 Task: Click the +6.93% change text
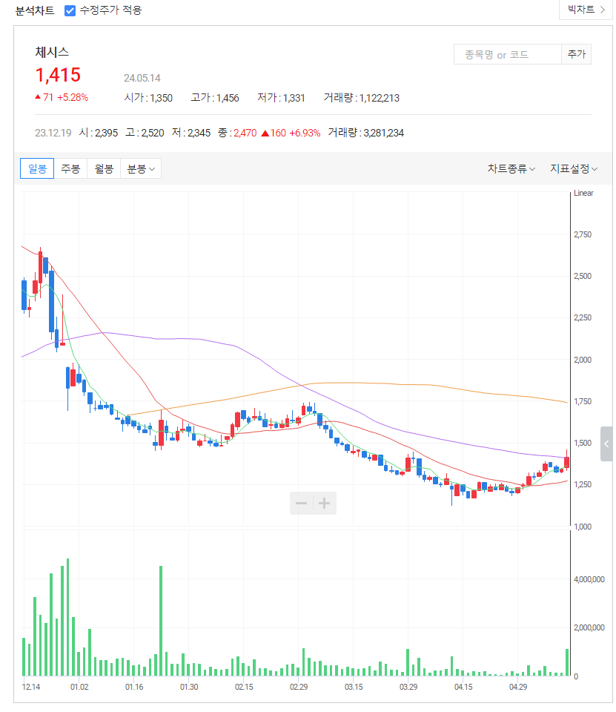(x=305, y=133)
